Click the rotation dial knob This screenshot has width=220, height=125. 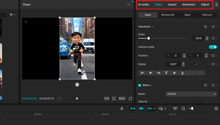195,64
